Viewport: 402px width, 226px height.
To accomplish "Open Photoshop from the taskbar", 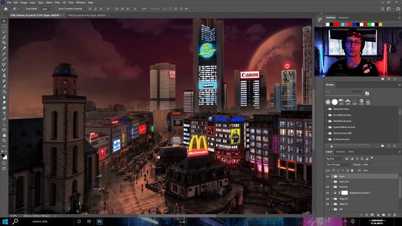I will 100,222.
